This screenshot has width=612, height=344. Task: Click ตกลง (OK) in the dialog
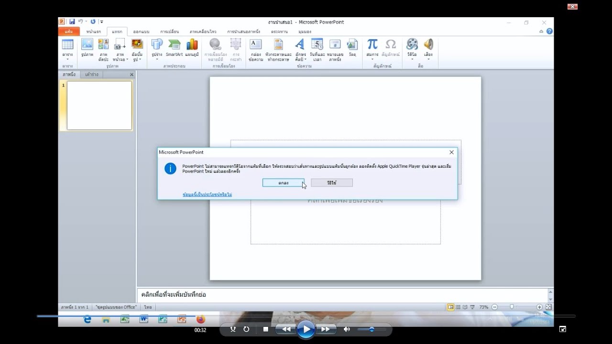click(x=283, y=183)
